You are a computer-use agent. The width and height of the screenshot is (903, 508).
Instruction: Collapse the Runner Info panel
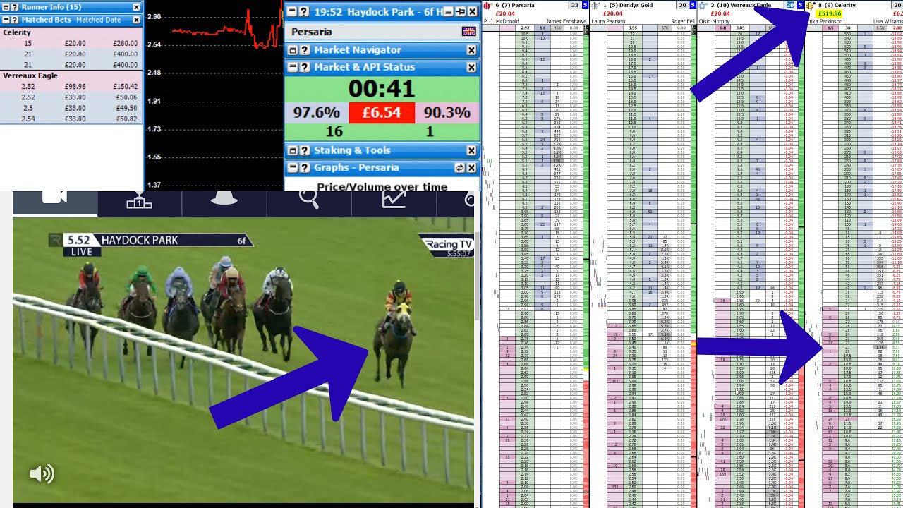click(6, 7)
